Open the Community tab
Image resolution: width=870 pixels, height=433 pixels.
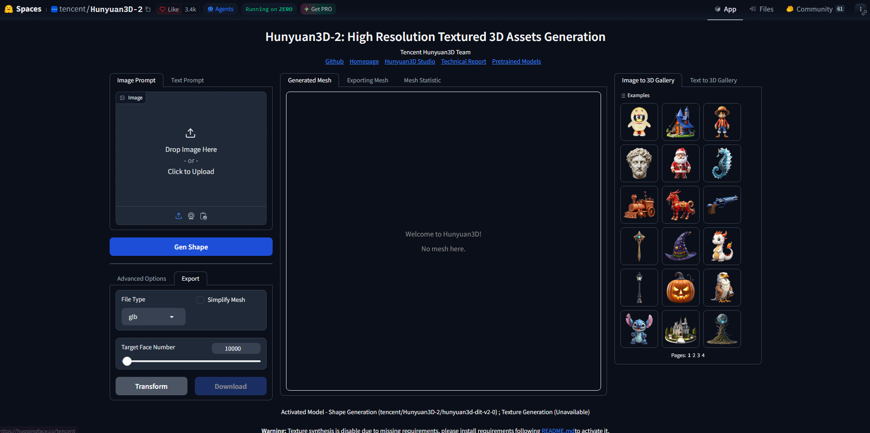[815, 9]
